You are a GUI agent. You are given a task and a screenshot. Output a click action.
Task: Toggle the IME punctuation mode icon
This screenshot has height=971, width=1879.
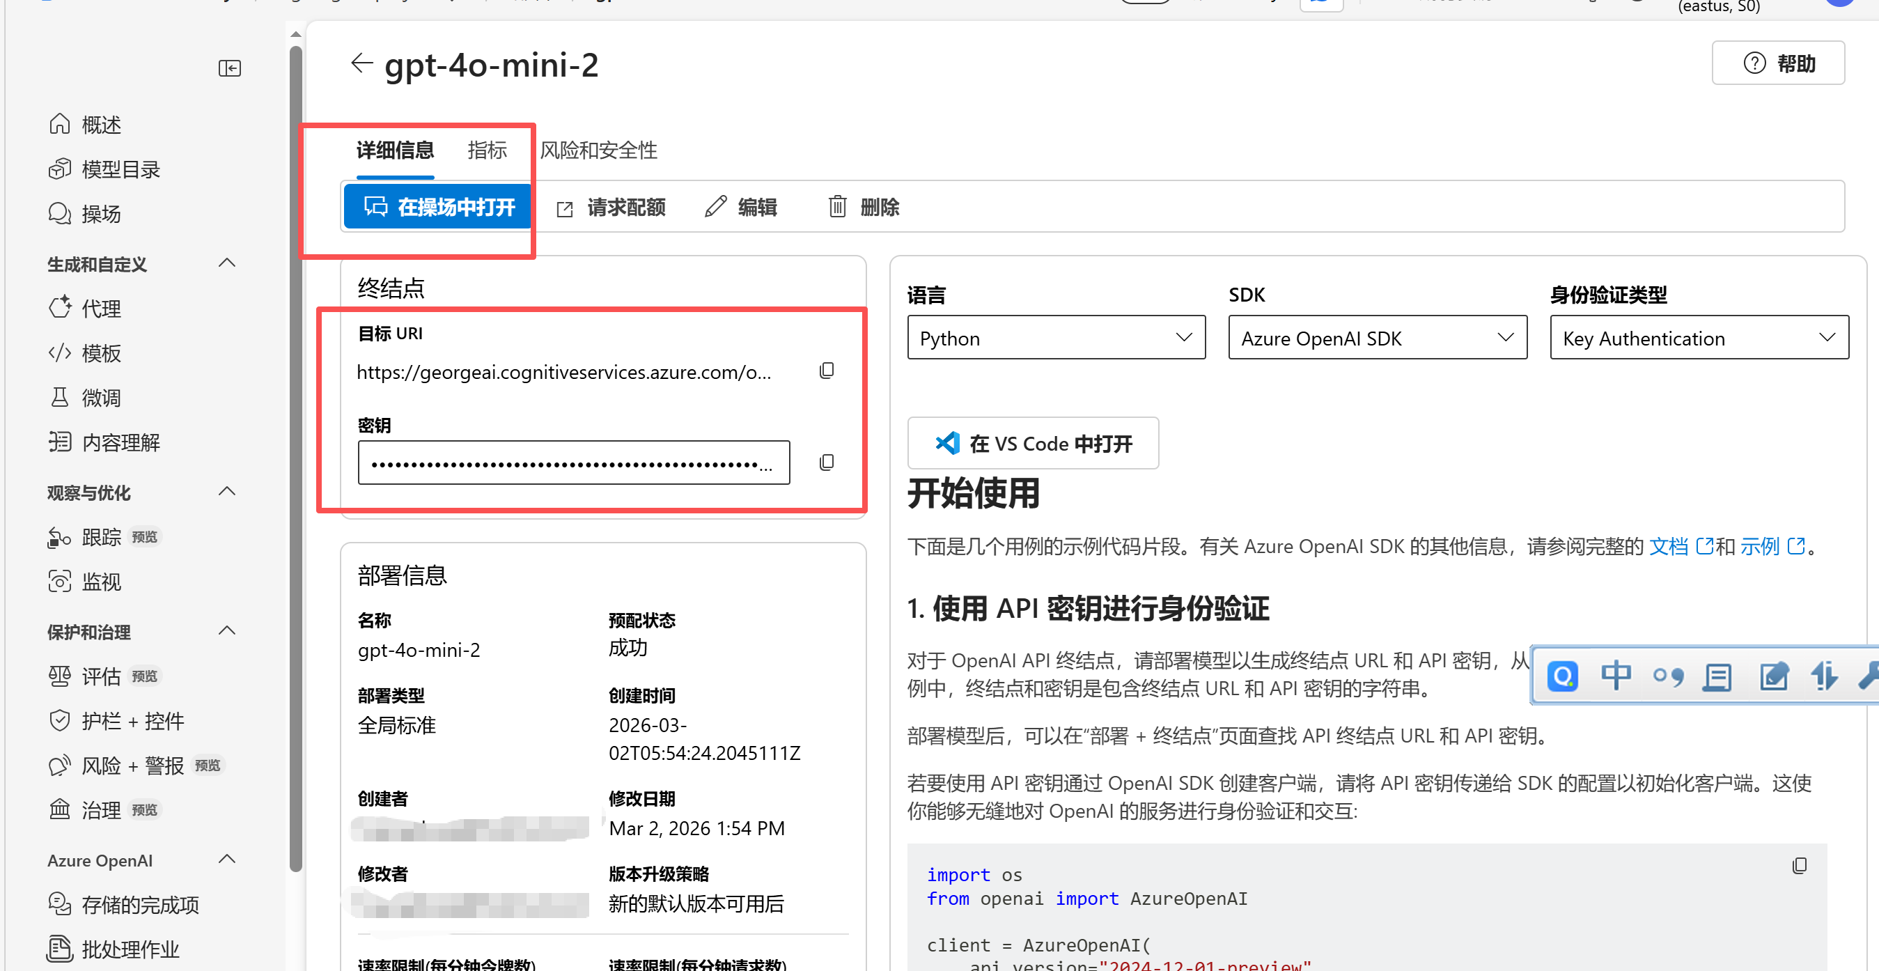(x=1667, y=676)
